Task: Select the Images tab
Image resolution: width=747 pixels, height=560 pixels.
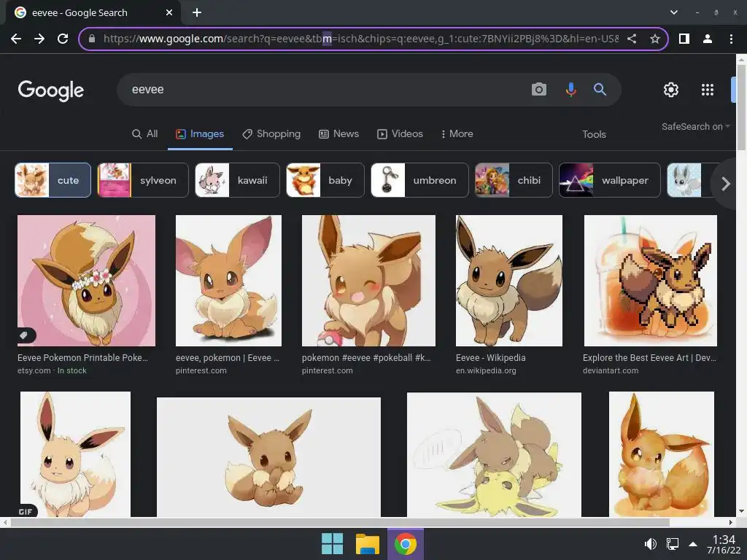Action: point(200,134)
